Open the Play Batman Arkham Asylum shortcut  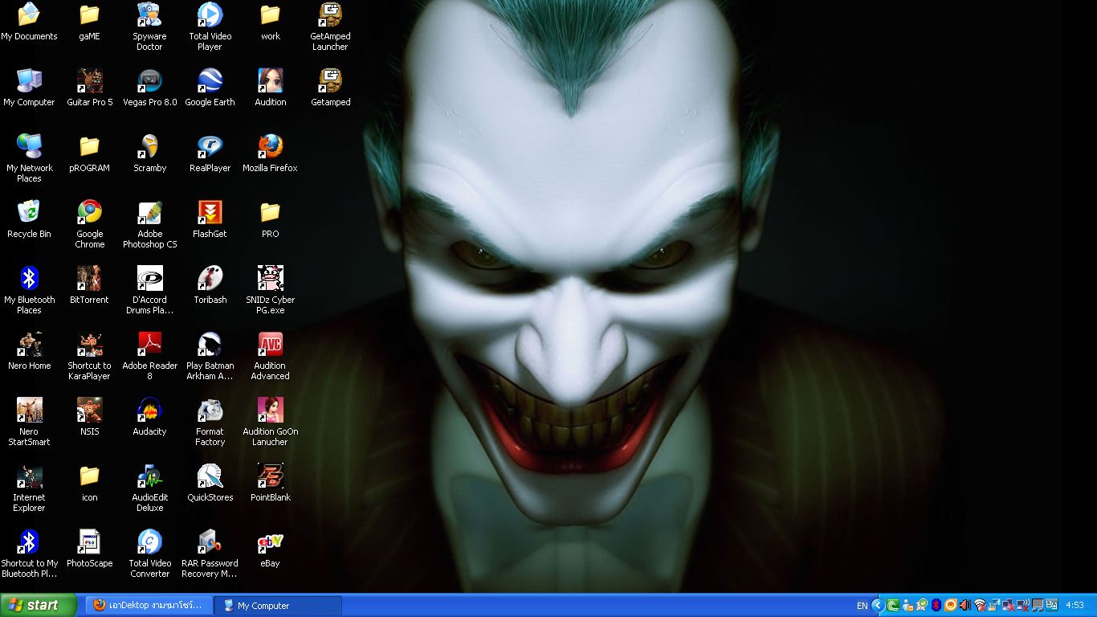(210, 356)
